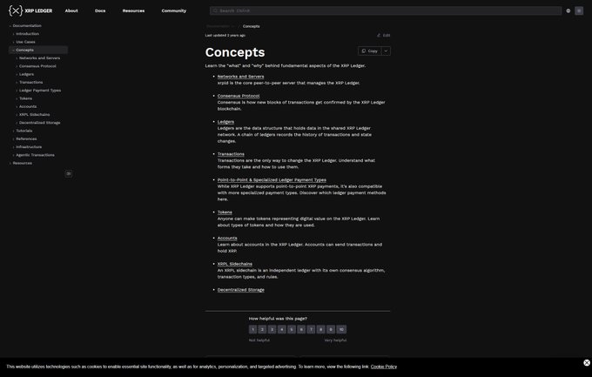Expand Transactions in the sidebar
This screenshot has width=592, height=377.
pyautogui.click(x=30, y=83)
